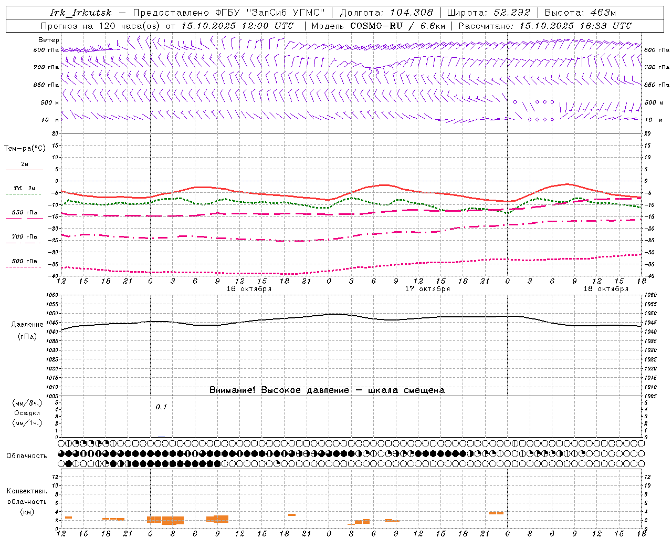Viewport: 672px width, 538px height.
Task: Click the (мм/3ч.) precipitation unit label
Action: click(x=27, y=403)
